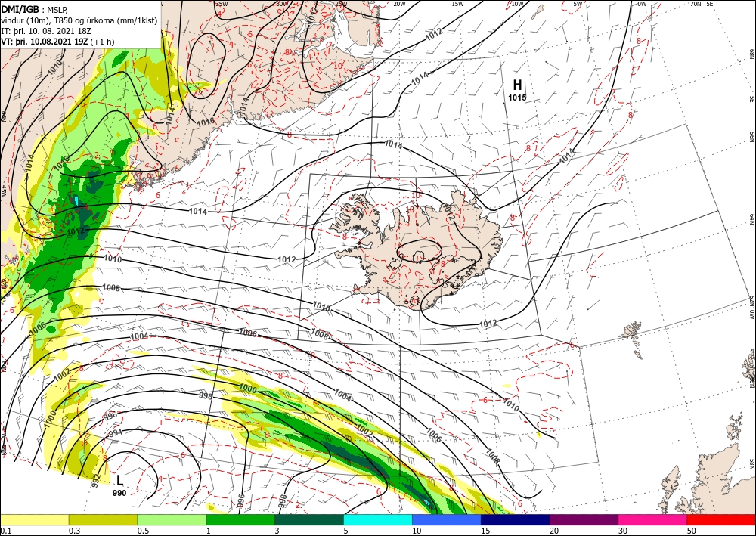Click the '20W' longitude label

point(398,4)
